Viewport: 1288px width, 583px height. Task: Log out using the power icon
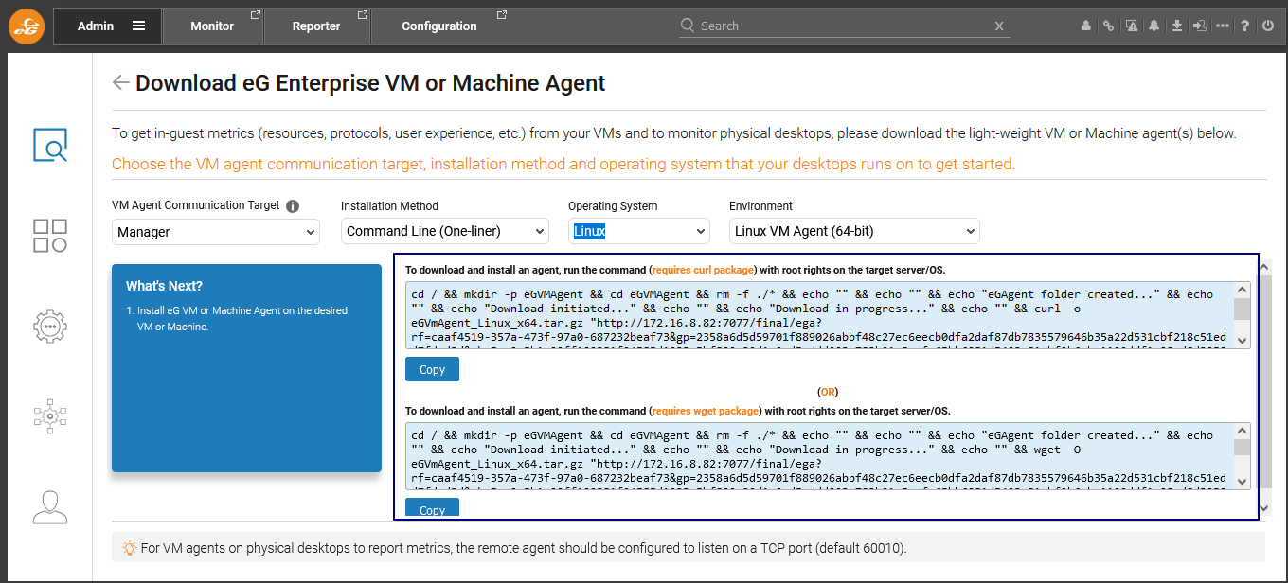pos(1268,26)
